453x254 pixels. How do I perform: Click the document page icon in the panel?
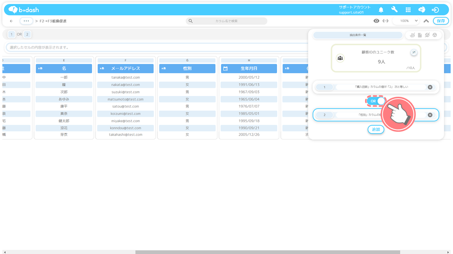tap(420, 35)
